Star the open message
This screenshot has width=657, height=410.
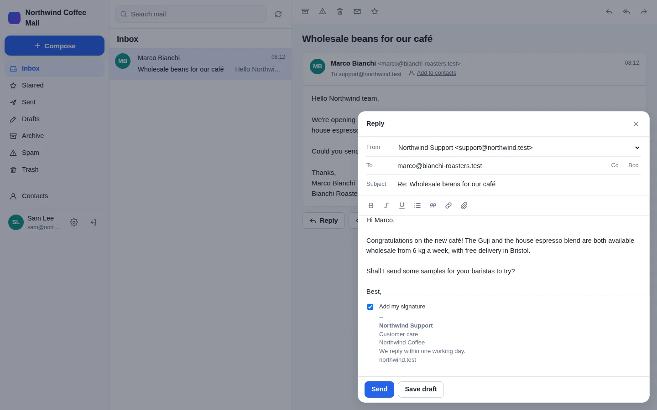375,11
